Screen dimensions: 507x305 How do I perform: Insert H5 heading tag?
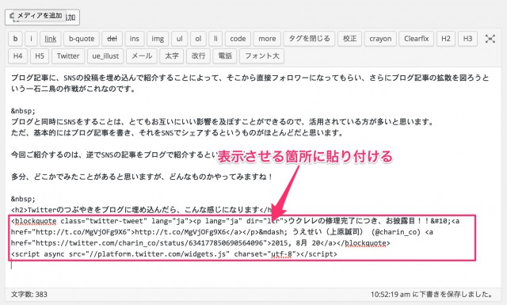point(40,56)
